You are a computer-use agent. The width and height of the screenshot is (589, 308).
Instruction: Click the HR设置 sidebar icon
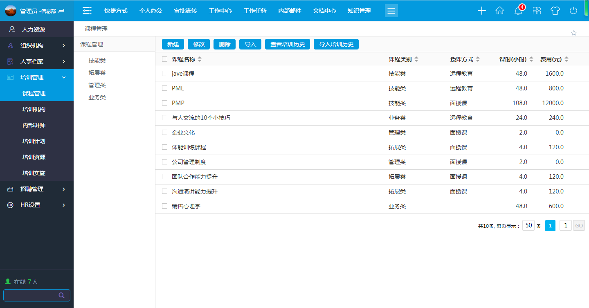11,205
